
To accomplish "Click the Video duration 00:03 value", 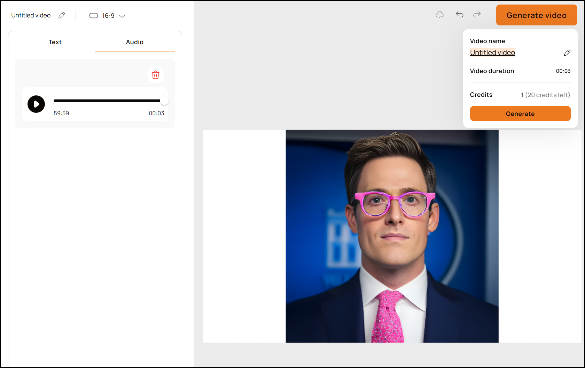I will coord(563,71).
